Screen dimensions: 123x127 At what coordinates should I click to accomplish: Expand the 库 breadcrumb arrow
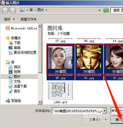pos(35,10)
